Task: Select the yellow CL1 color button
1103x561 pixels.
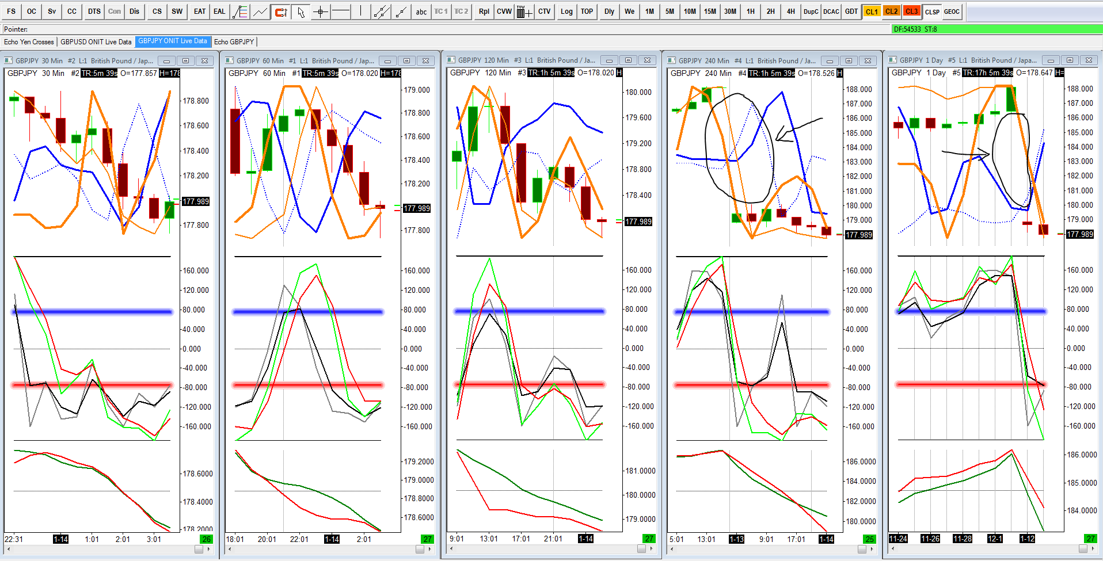Action: click(x=872, y=12)
